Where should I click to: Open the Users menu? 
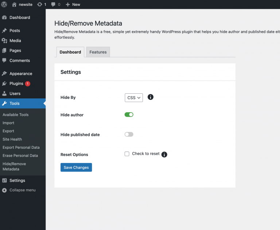[23, 93]
